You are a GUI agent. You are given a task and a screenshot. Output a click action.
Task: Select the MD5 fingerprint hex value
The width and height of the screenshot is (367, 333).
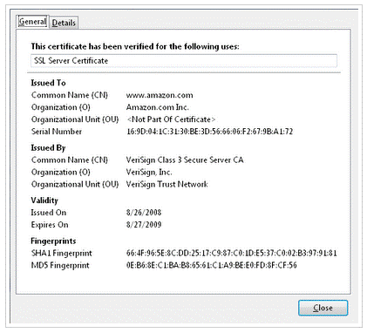coord(212,265)
